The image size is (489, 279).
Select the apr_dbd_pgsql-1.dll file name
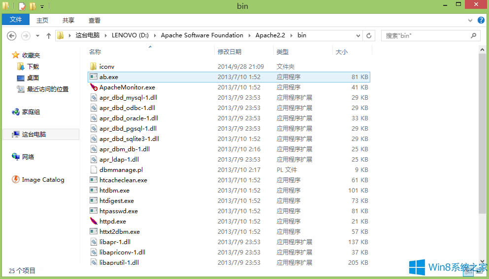click(x=128, y=128)
